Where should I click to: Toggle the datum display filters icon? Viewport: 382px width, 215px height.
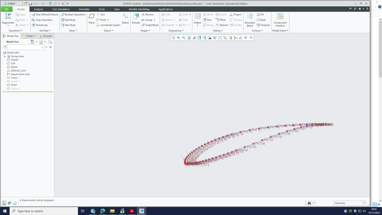(x=219, y=38)
